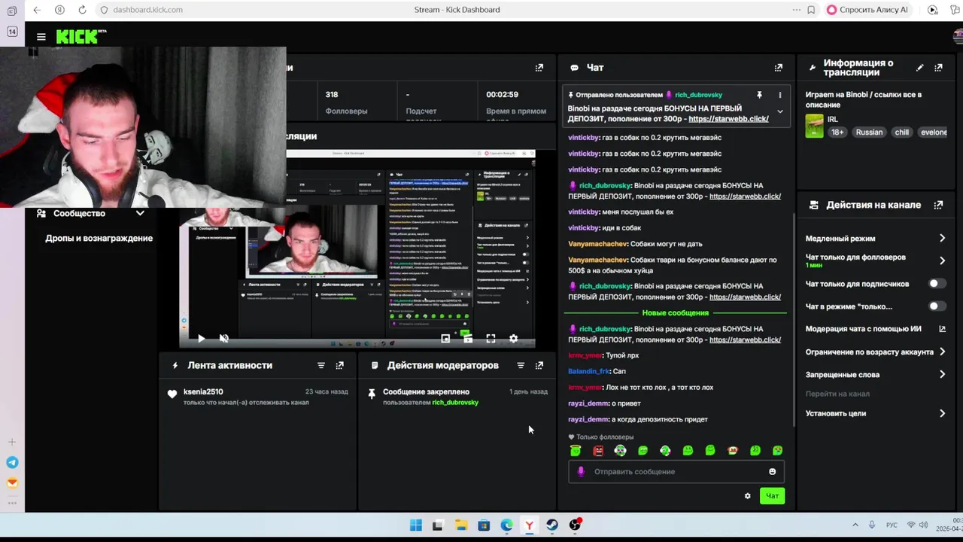Click the Отправить сообщение input field
Screen dimensions: 963x542
pos(677,472)
